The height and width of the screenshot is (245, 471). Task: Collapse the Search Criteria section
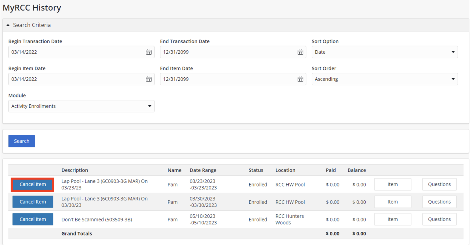click(x=8, y=25)
